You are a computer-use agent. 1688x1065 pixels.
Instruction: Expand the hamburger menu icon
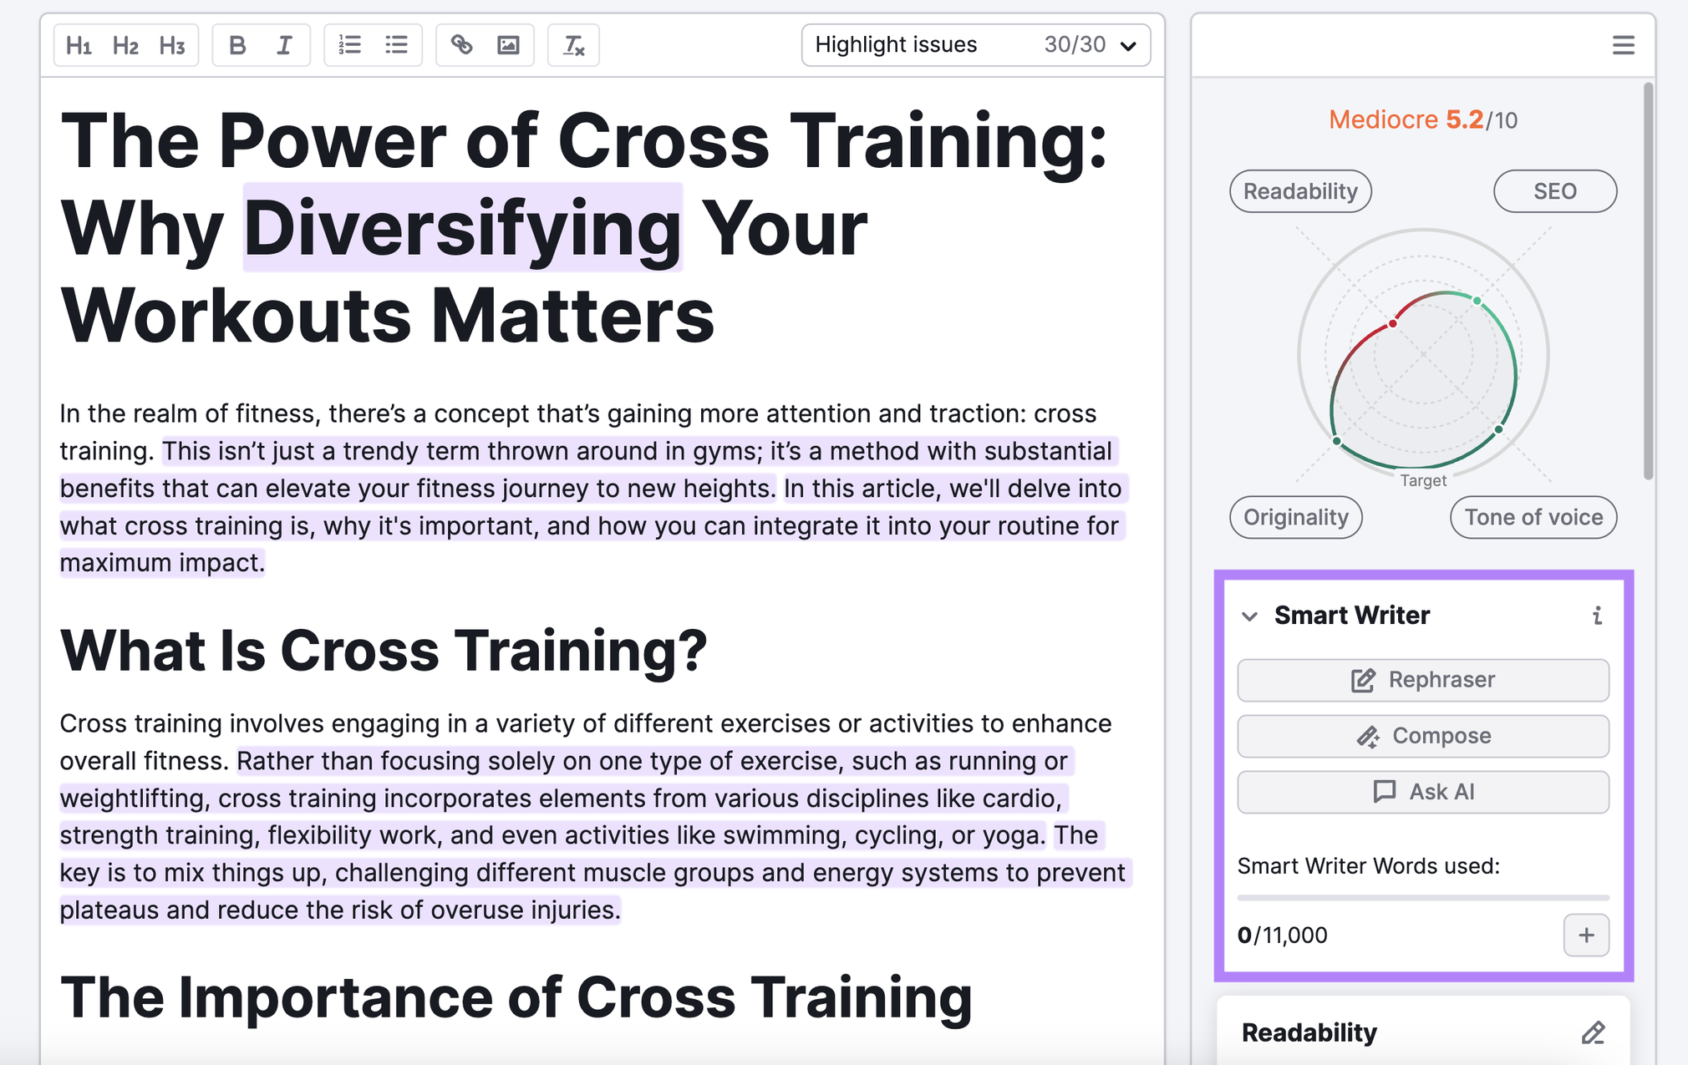point(1623,45)
